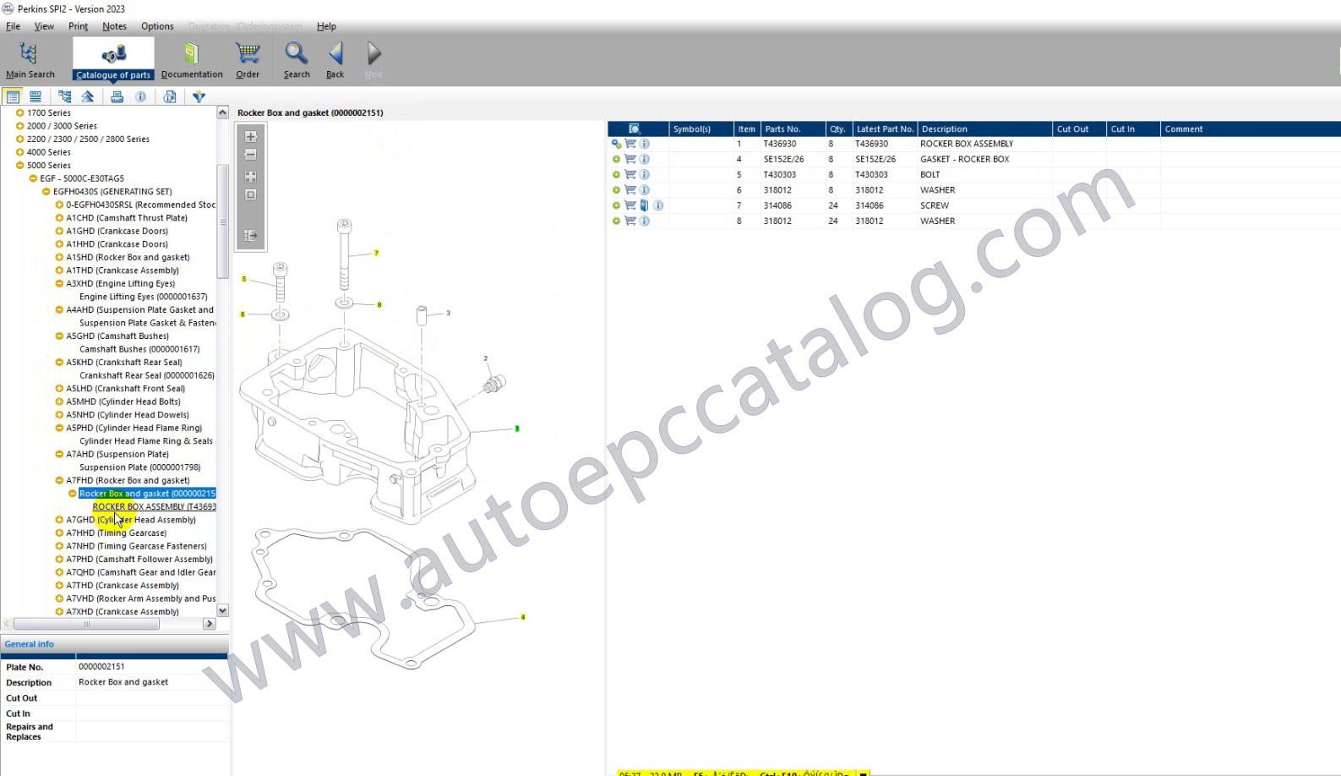Click callout number 7 on the diagram
The image size is (1341, 776).
(x=377, y=253)
